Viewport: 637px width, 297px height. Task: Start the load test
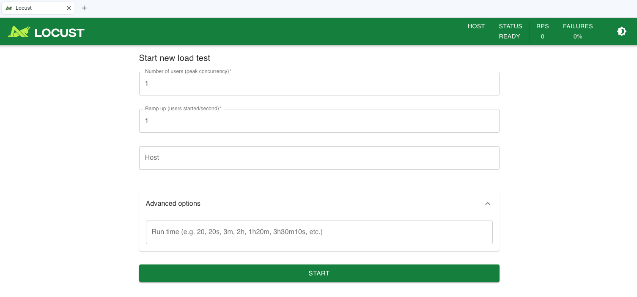click(319, 273)
